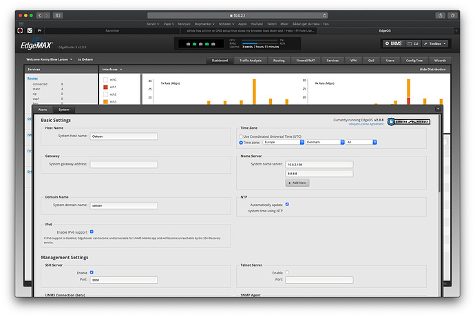Open the UNMS button in header
Screen dimensions: 475x317
coord(394,43)
